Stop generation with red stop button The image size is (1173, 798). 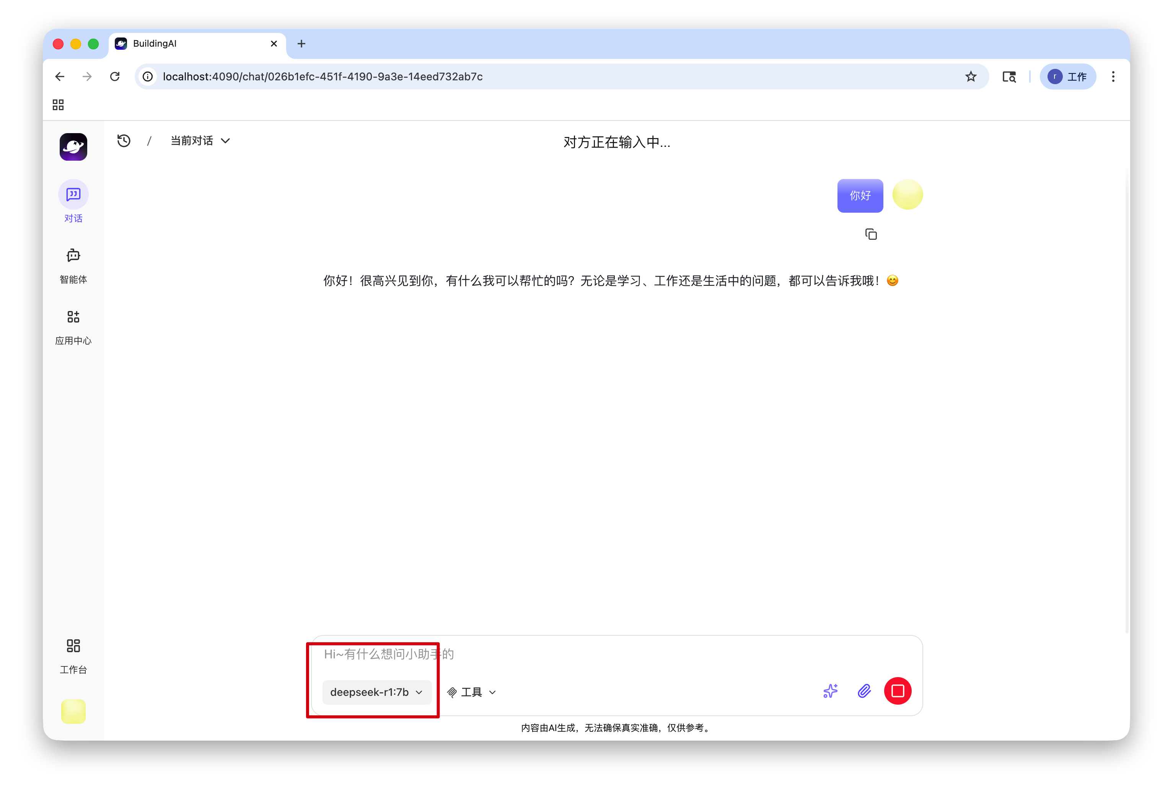[898, 691]
